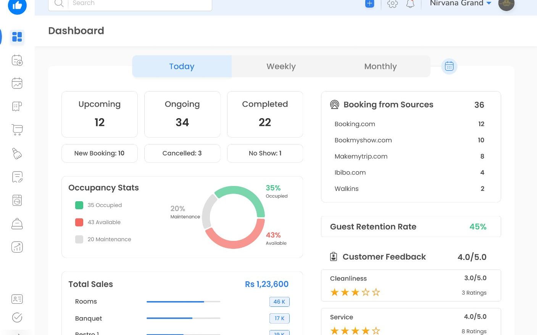Open the calendar with chart icon in sidebar

pyautogui.click(x=17, y=83)
